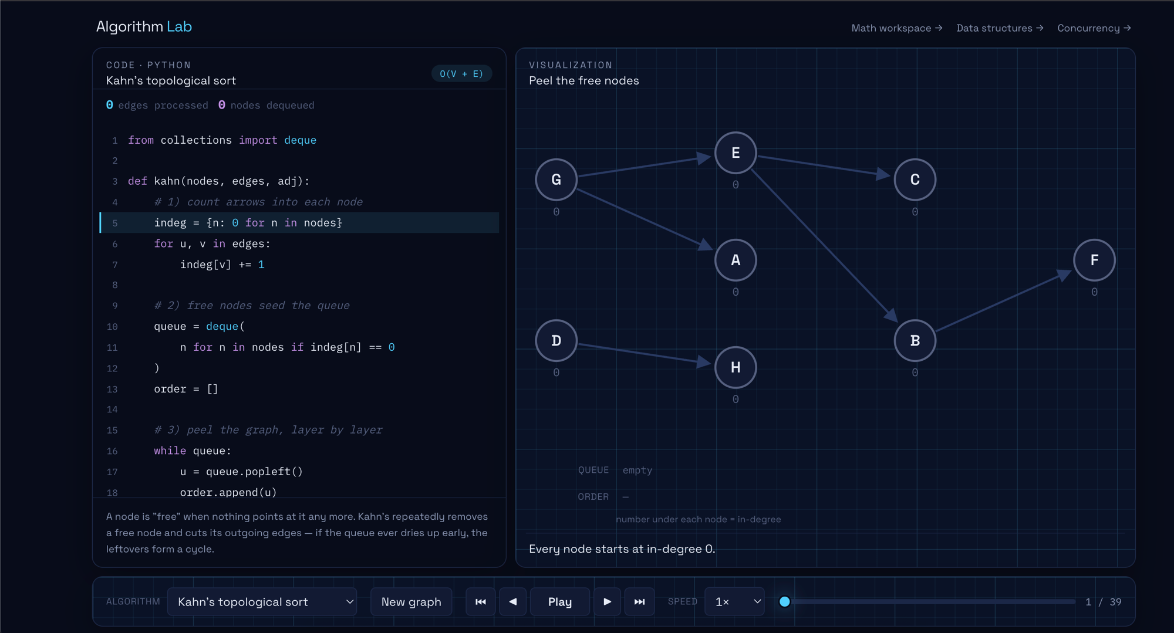Select graph node B
The width and height of the screenshot is (1174, 633).
[915, 340]
